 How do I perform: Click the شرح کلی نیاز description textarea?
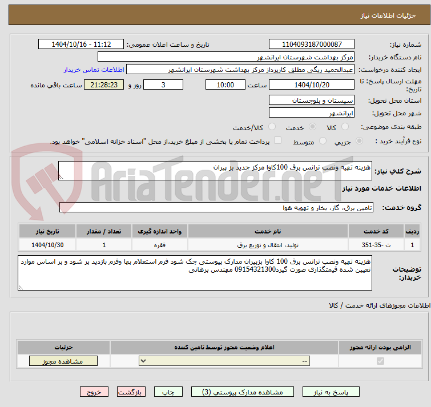click(x=215, y=171)
